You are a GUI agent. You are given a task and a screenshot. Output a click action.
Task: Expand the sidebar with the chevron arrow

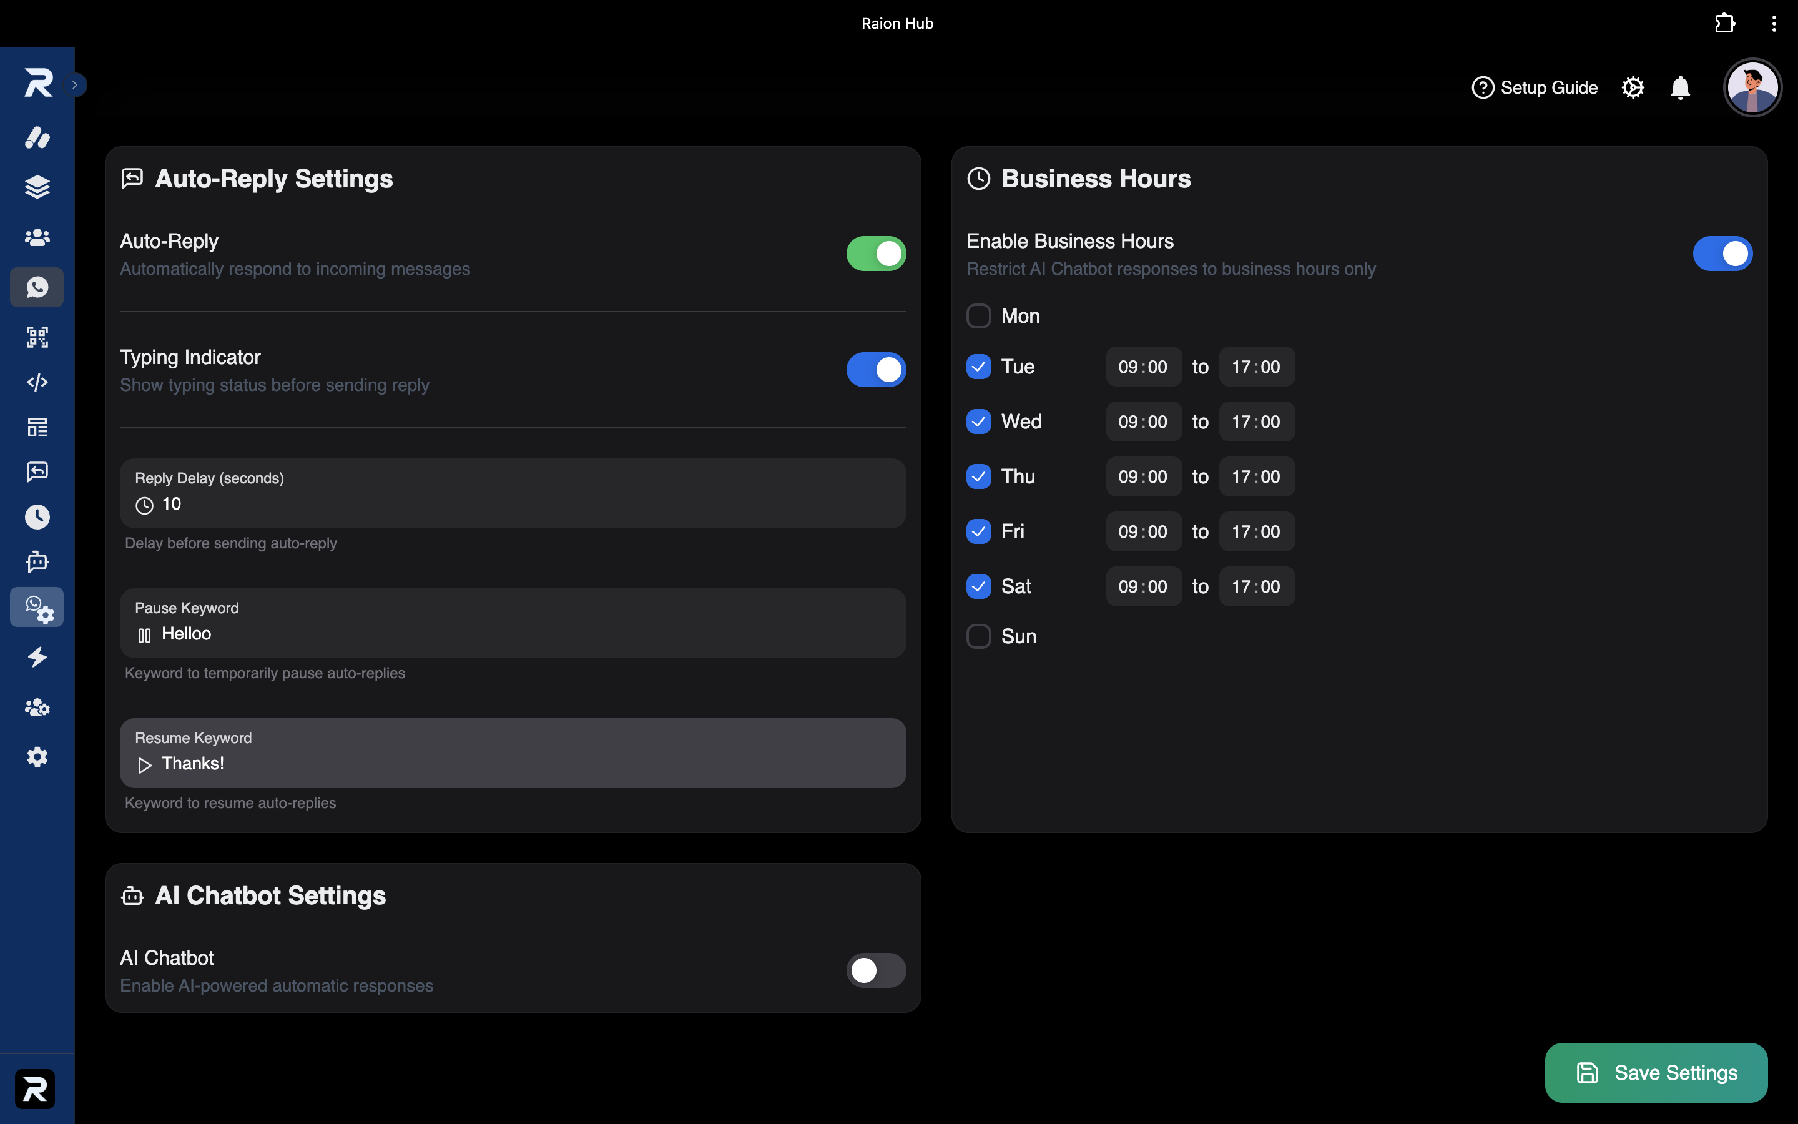click(75, 85)
